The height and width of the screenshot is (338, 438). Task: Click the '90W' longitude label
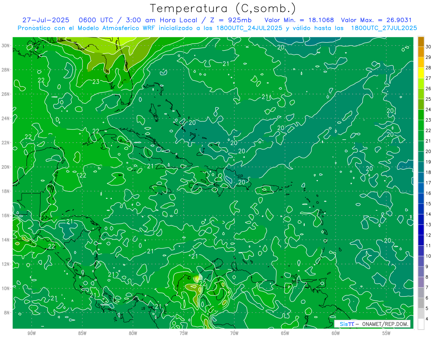click(x=31, y=333)
